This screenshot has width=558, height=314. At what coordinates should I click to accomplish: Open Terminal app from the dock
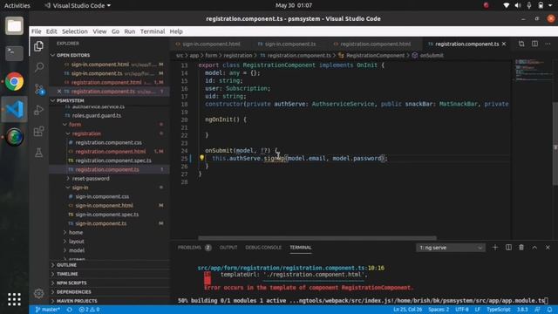click(x=14, y=53)
